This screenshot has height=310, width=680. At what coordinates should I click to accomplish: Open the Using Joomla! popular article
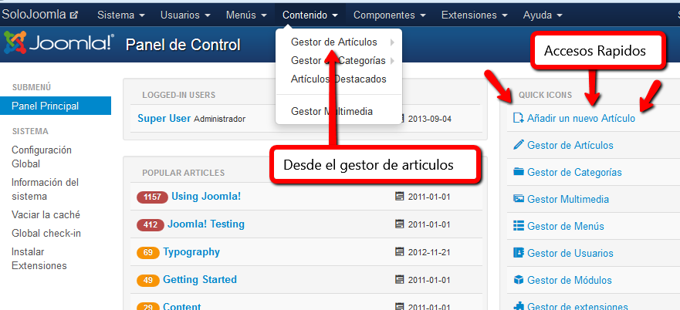tap(206, 197)
